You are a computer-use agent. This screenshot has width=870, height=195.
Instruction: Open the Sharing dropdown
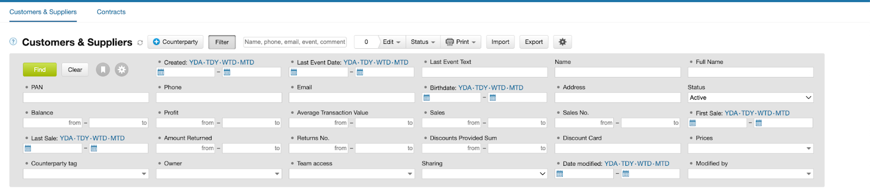tap(484, 174)
